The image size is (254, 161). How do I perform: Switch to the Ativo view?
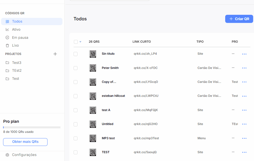click(16, 29)
